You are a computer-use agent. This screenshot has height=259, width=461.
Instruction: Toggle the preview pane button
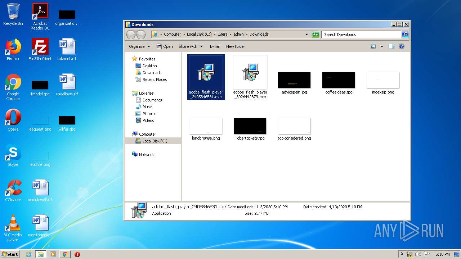pos(391,46)
